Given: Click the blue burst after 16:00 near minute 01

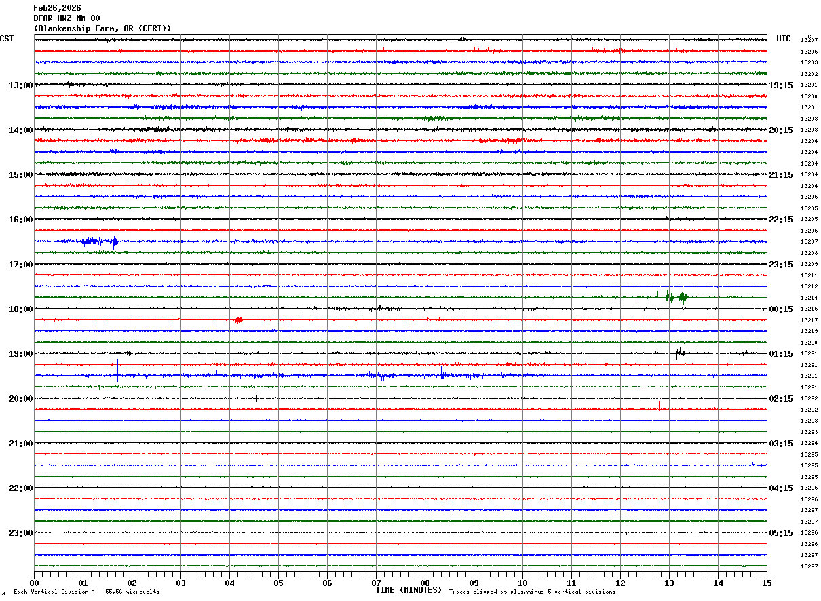Looking at the screenshot, I should 100,241.
